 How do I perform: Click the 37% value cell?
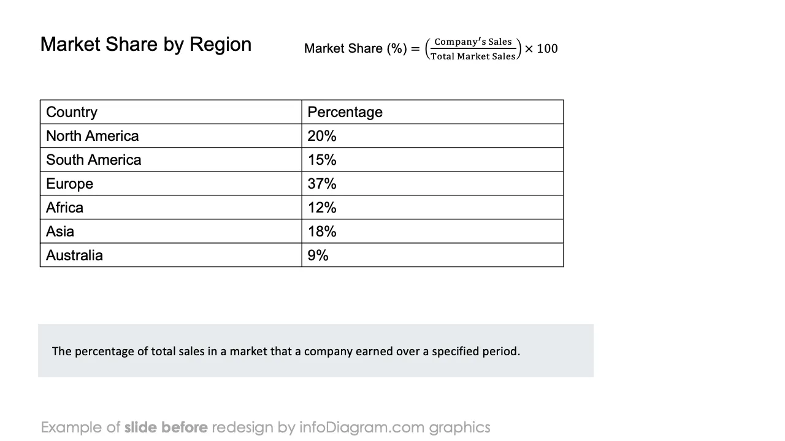tap(432, 184)
